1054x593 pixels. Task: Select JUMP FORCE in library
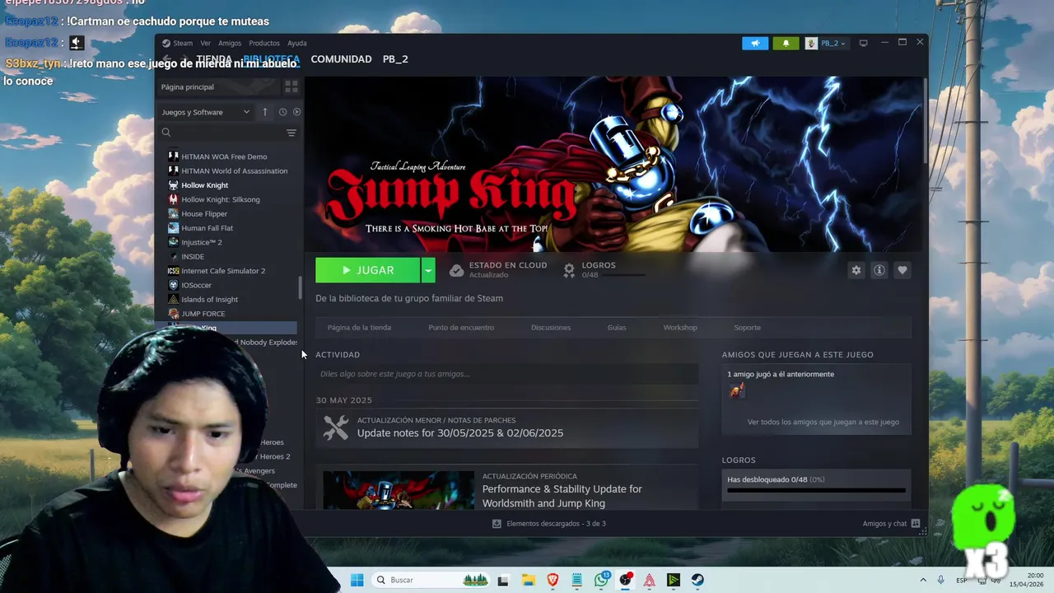203,314
